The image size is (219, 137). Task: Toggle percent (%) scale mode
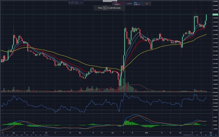202,135
